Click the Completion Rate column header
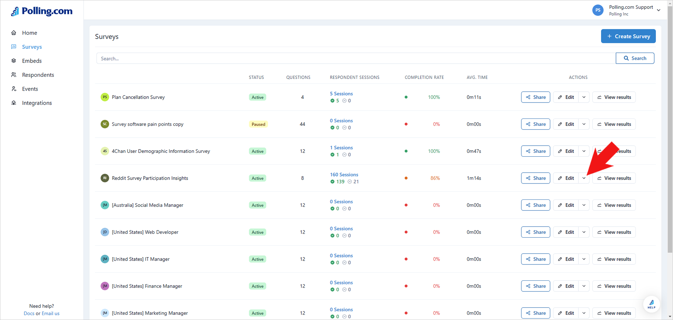The height and width of the screenshot is (320, 673). (x=424, y=77)
